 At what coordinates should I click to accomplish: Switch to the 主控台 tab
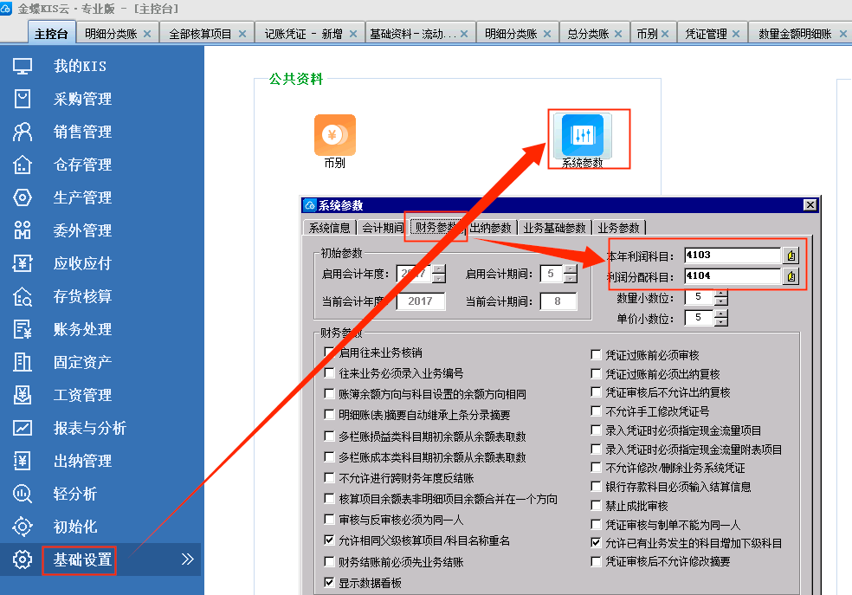tap(51, 34)
